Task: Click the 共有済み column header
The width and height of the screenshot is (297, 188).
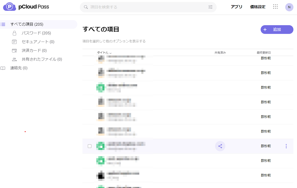Action: click(x=220, y=53)
